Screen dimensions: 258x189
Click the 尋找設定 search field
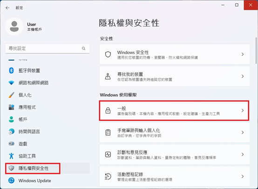[48, 48]
